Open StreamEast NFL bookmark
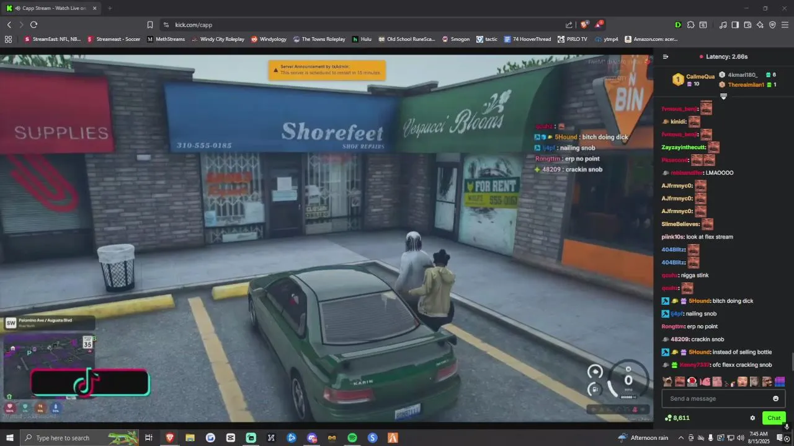This screenshot has height=446, width=794. [53, 39]
